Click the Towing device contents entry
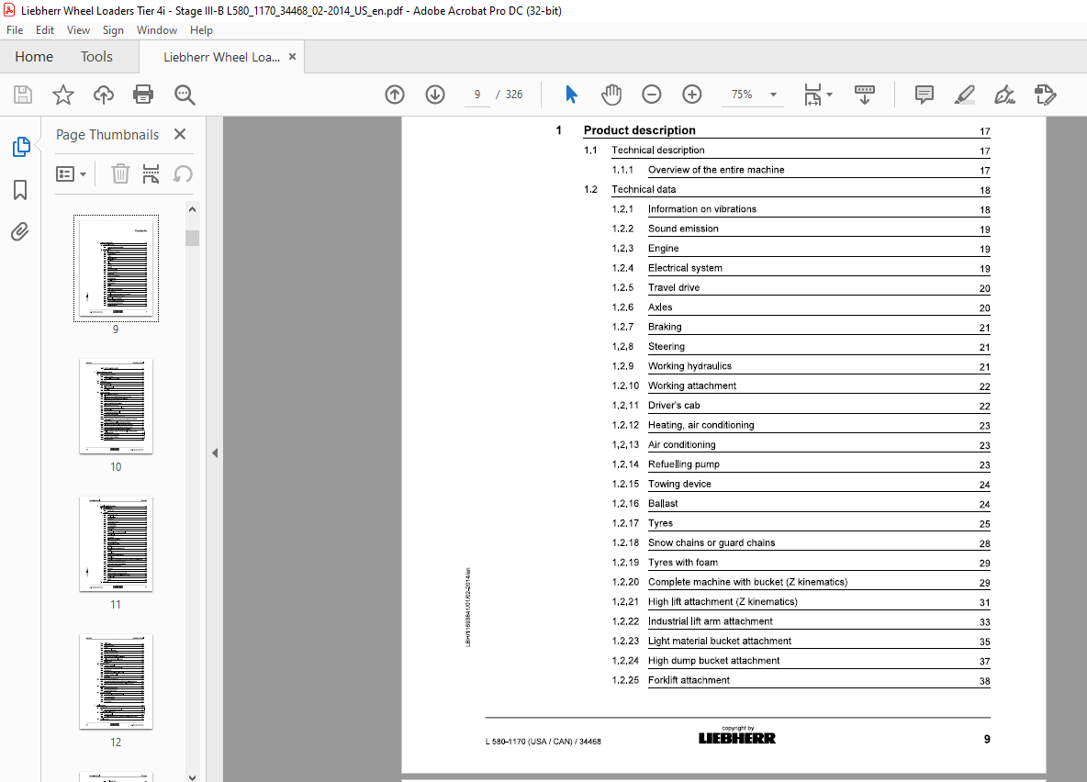The image size is (1087, 782). tap(679, 484)
